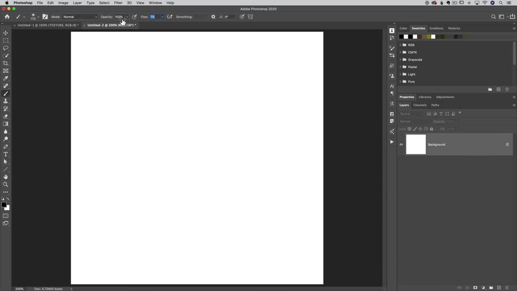Select the Eraser tool
Screen dimensions: 517x291
click(6, 116)
